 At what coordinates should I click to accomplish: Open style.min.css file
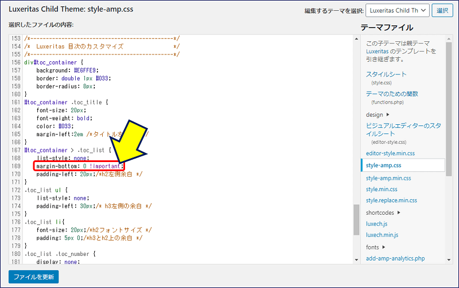tap(382, 190)
